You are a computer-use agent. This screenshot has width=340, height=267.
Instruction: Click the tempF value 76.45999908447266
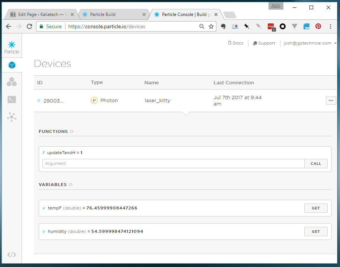112,208
